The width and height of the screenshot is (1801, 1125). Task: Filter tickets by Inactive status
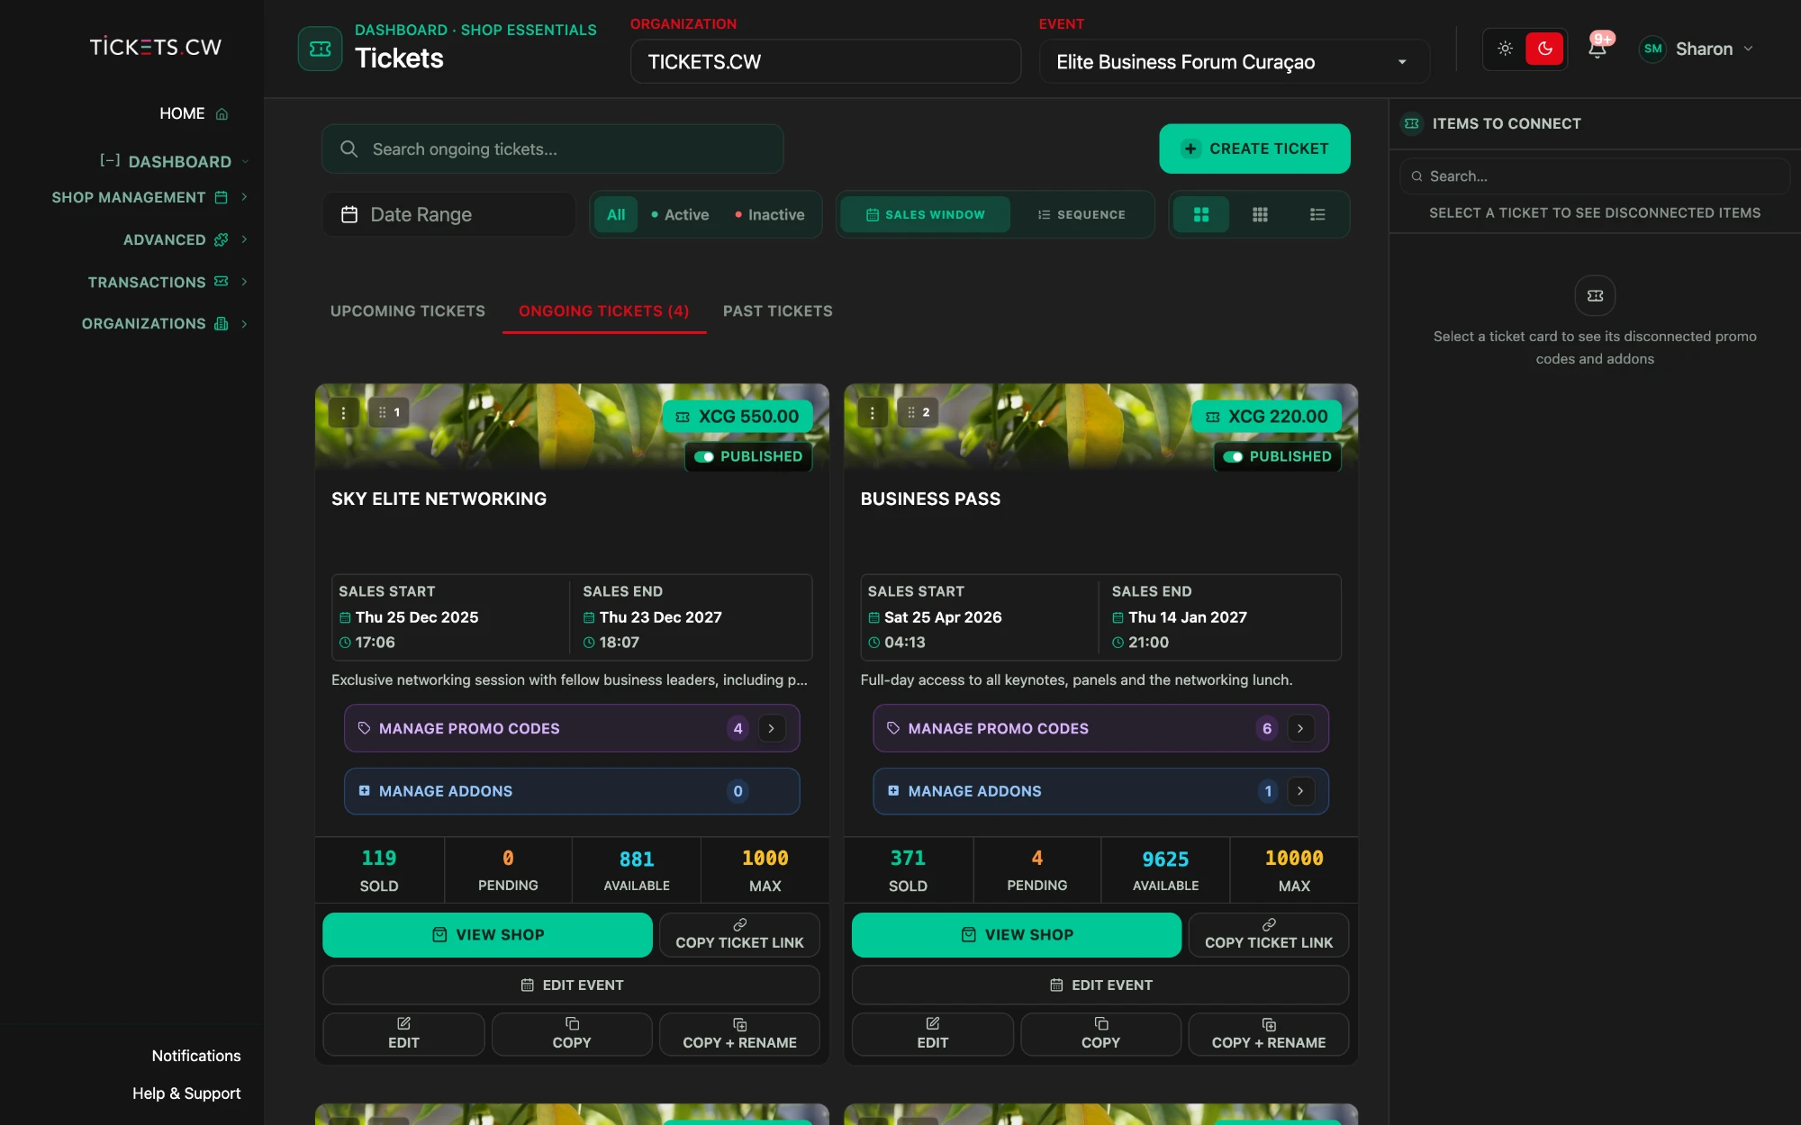(x=770, y=214)
